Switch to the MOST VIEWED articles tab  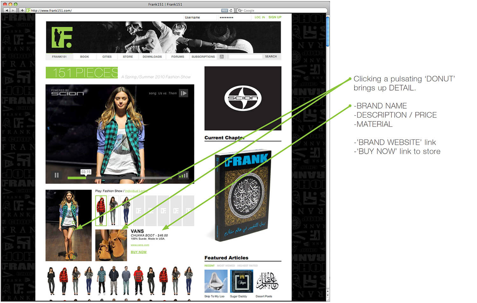tap(226, 266)
